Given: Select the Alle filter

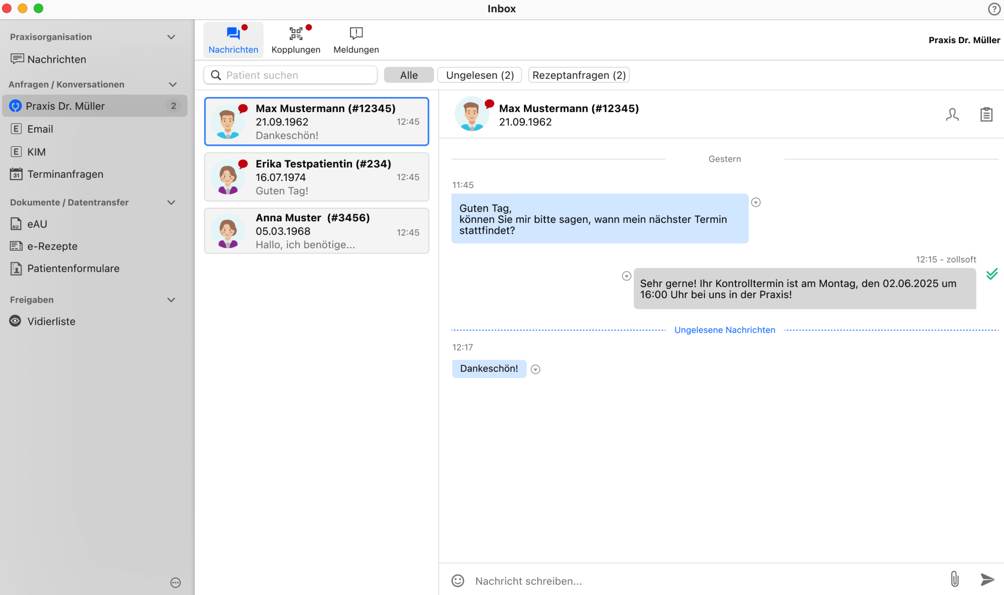Looking at the screenshot, I should (409, 75).
